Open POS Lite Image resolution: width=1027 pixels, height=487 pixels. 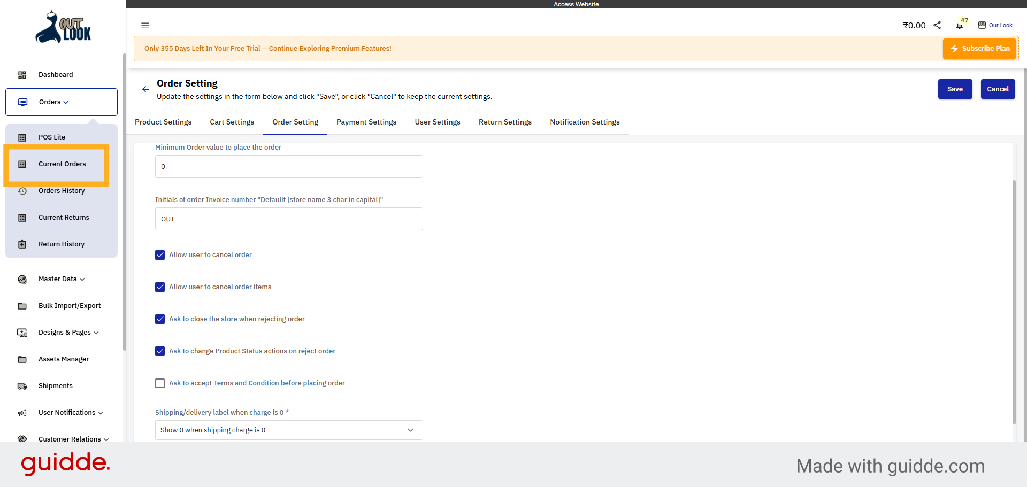pos(52,137)
